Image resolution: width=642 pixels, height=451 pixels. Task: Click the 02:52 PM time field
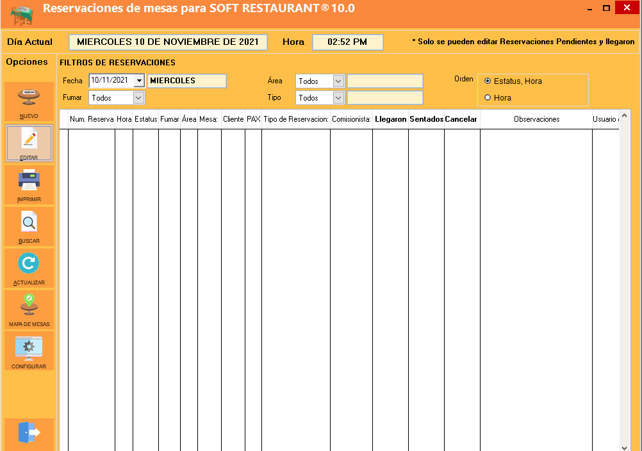point(348,42)
